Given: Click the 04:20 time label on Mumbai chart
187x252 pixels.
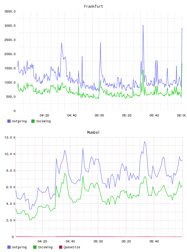Looking at the screenshot, I should [x=42, y=241].
